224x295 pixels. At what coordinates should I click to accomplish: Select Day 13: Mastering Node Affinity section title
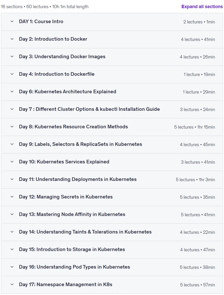72,214
